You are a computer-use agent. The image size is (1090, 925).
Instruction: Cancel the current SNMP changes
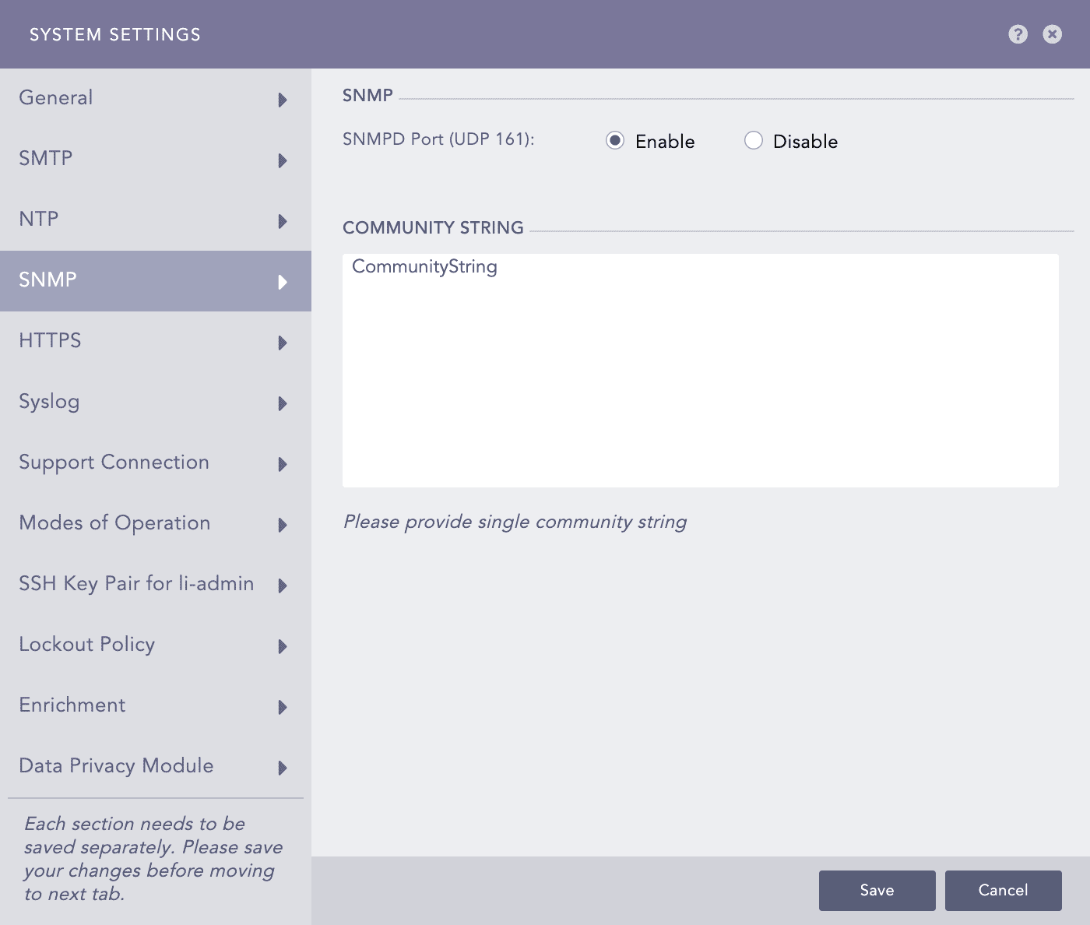pyautogui.click(x=1003, y=890)
